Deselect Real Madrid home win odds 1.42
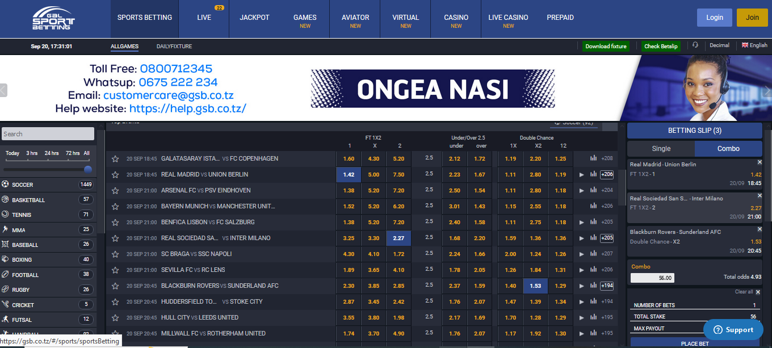772x348 pixels. (x=349, y=175)
